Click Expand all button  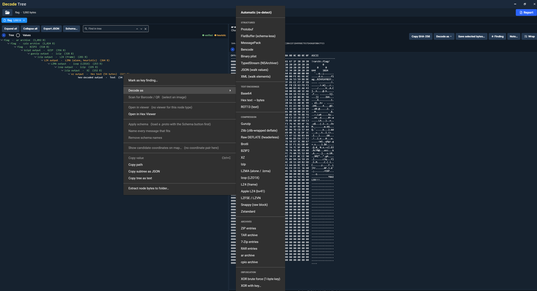11,29
